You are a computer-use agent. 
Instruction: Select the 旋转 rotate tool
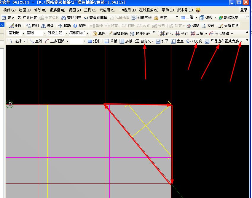click(79, 26)
